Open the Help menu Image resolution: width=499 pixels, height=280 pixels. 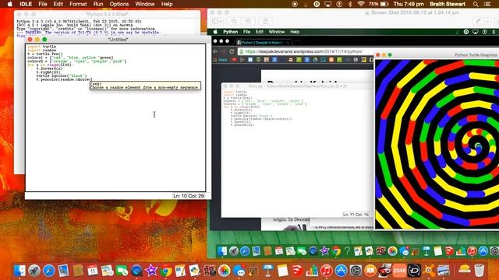(167, 4)
